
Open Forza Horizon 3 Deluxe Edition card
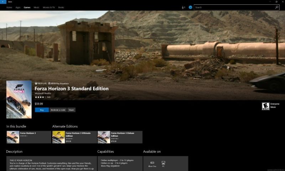click(x=120, y=137)
